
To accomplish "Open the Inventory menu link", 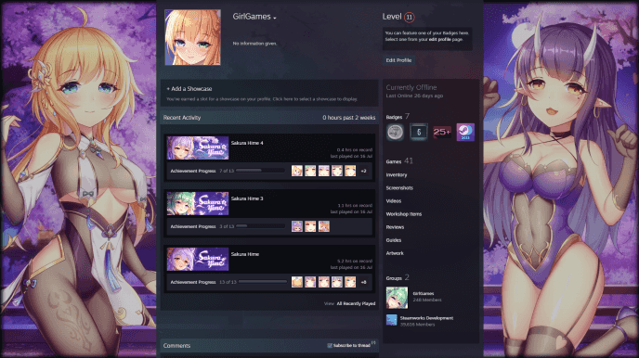I will click(x=397, y=175).
